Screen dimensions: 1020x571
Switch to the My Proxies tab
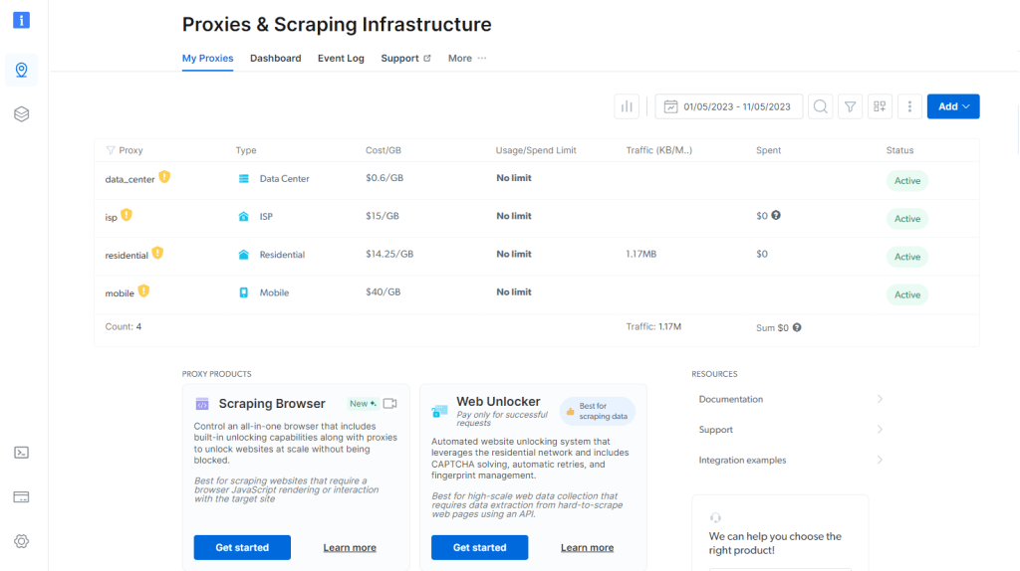(x=207, y=58)
